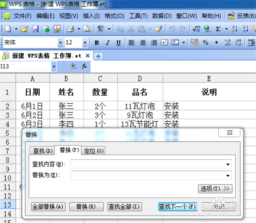Insert formula with the square root icon
This screenshot has width=256, height=223.
[196, 29]
